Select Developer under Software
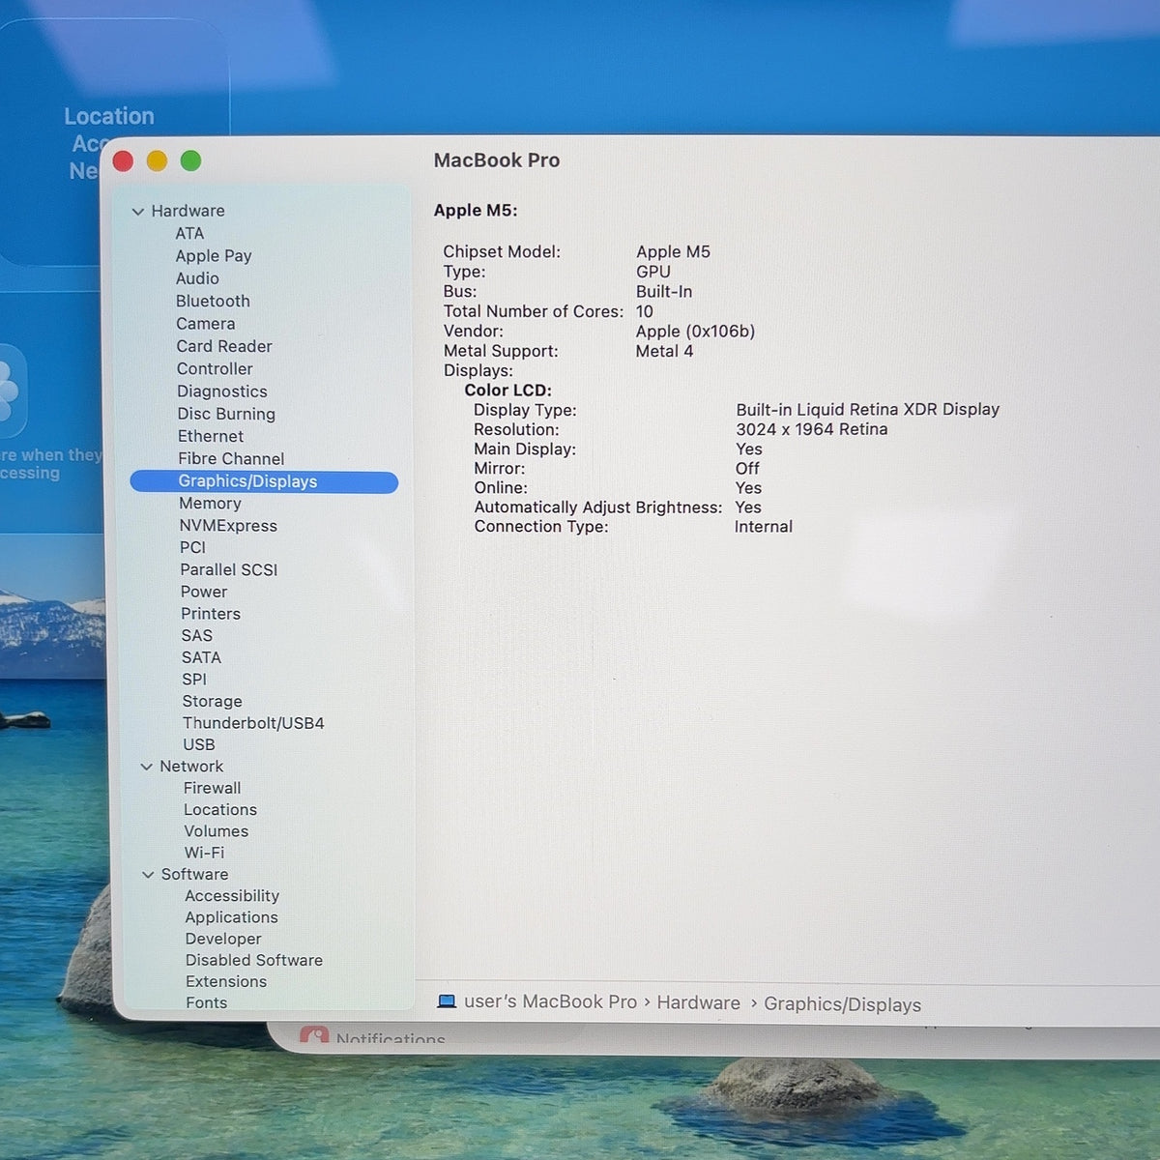The image size is (1160, 1160). [223, 939]
